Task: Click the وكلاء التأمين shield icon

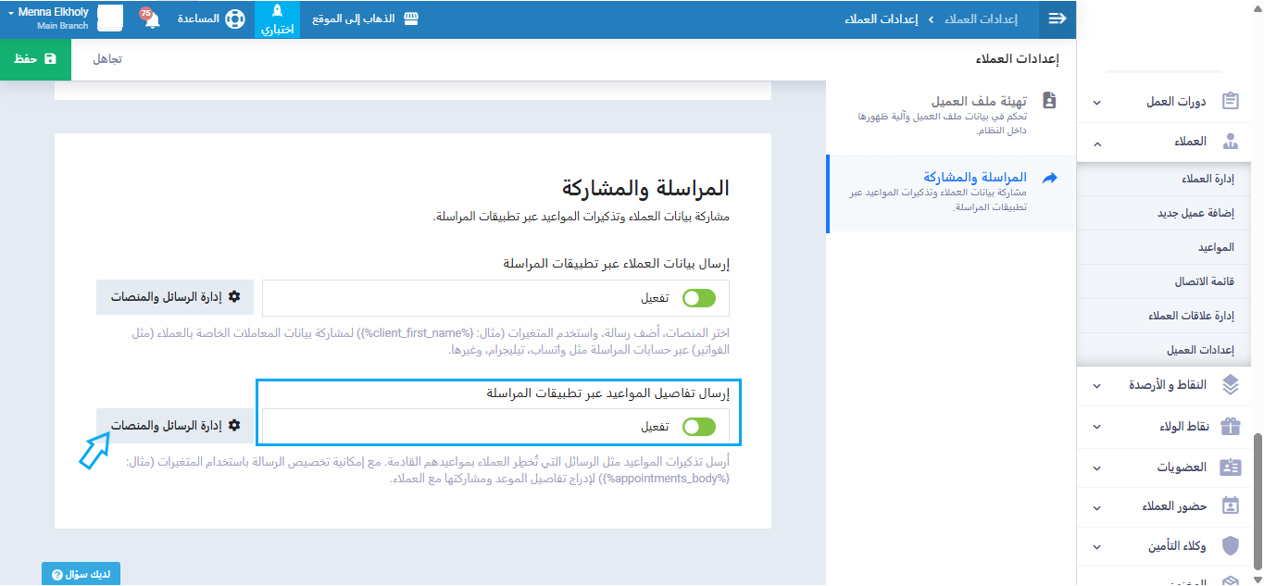Action: [1230, 545]
